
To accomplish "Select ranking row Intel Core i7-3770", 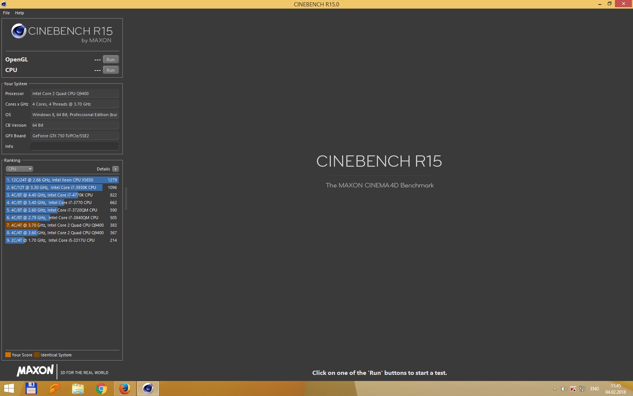I will 62,203.
